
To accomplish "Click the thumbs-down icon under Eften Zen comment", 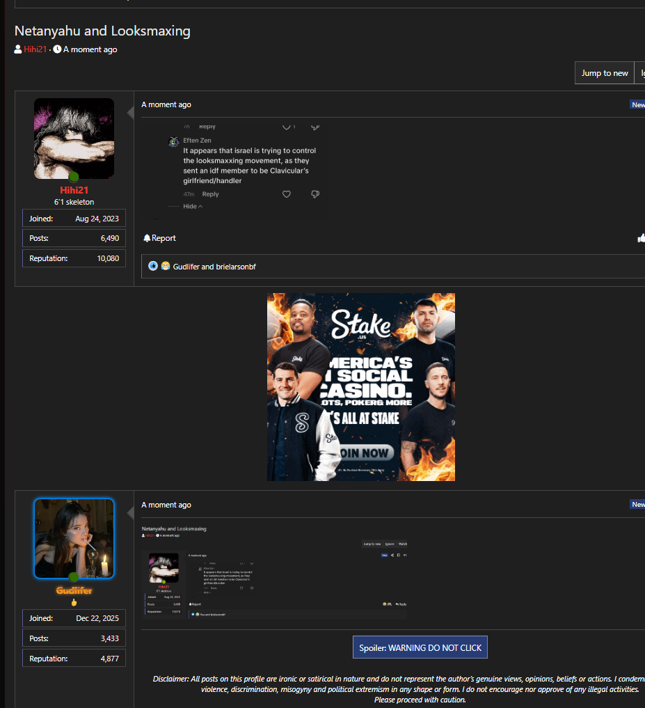I will click(315, 194).
